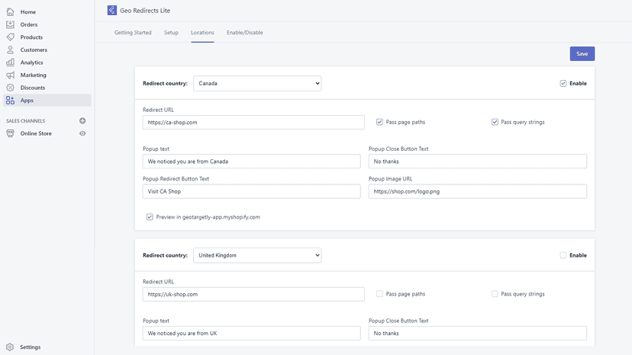View online store via eye icon
Screen dimensions: 632x355
(82, 133)
